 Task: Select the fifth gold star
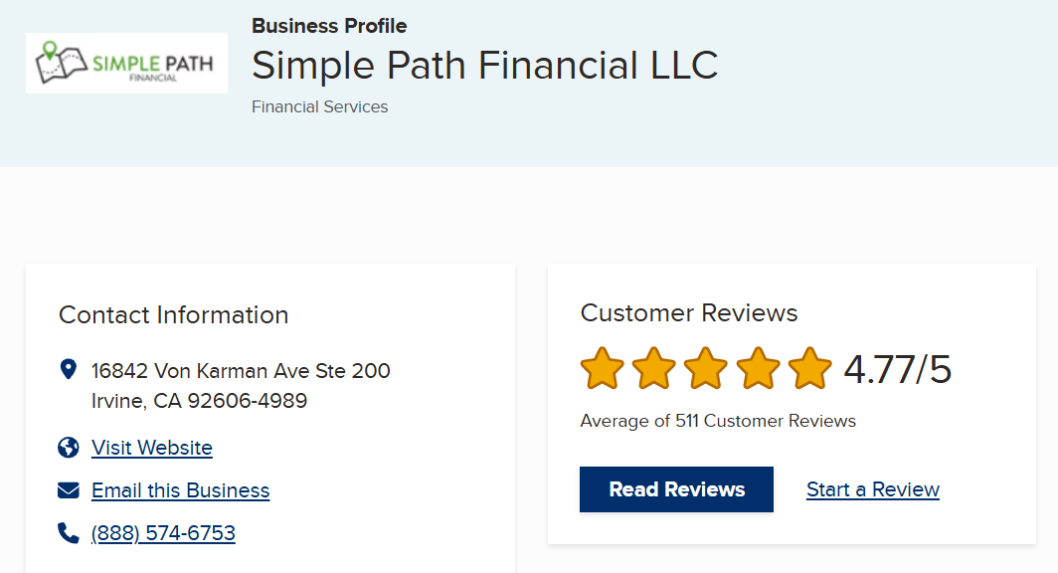coord(809,367)
